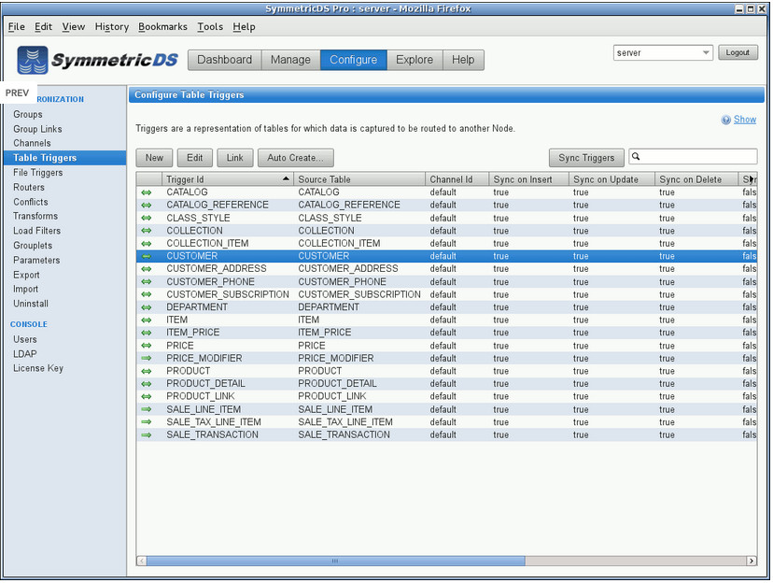Click the one-way arrow icon for SALE_TAX_LINE_ITEM row

click(147, 422)
